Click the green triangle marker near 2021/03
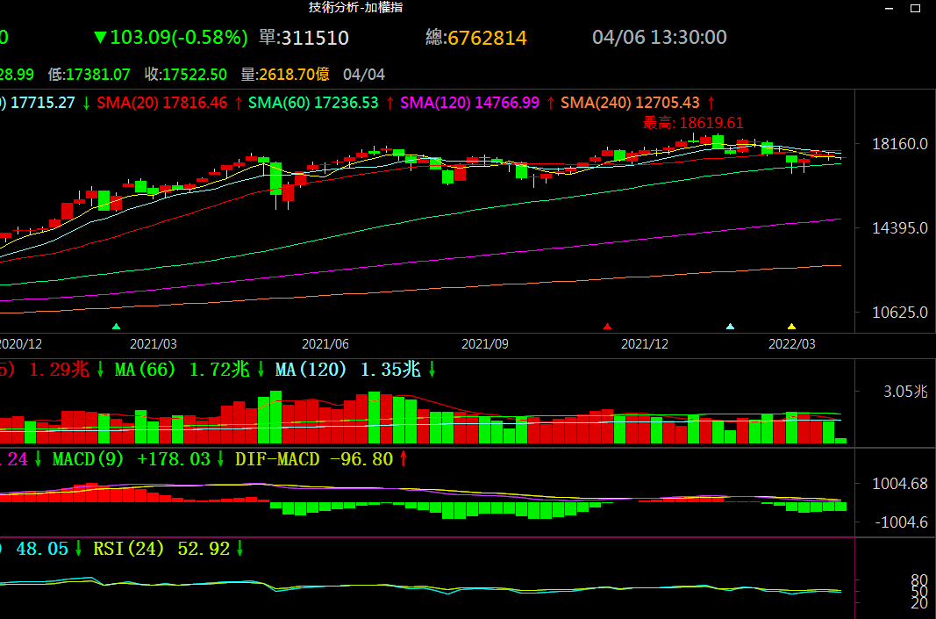The image size is (936, 619). (117, 327)
